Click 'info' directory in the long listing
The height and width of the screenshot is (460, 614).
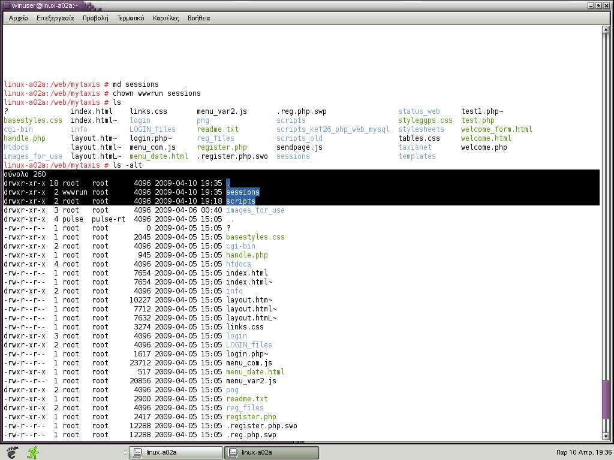[x=234, y=291]
